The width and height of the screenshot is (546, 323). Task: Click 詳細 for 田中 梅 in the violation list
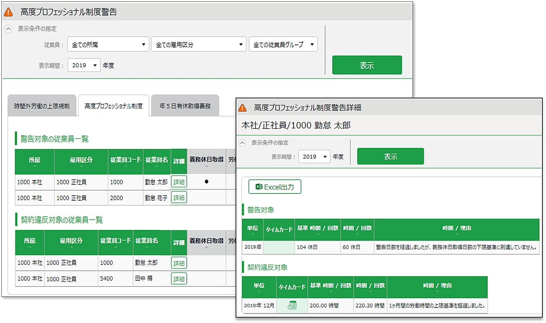pos(179,279)
